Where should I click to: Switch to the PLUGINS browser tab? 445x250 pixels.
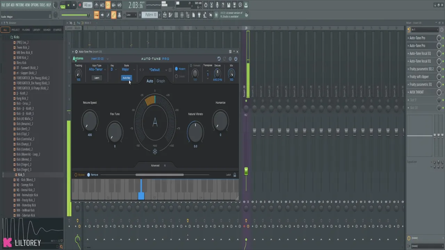tap(26, 30)
